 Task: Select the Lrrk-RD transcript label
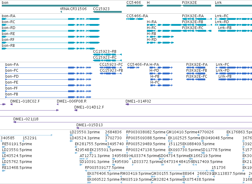(222, 22)
